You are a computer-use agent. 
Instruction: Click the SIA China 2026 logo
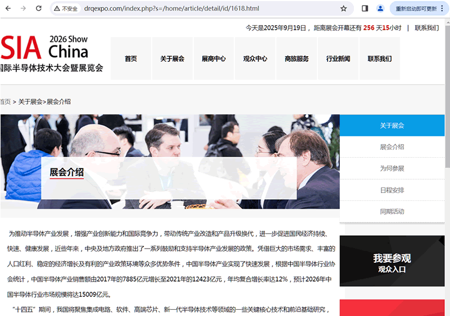[x=52, y=55]
